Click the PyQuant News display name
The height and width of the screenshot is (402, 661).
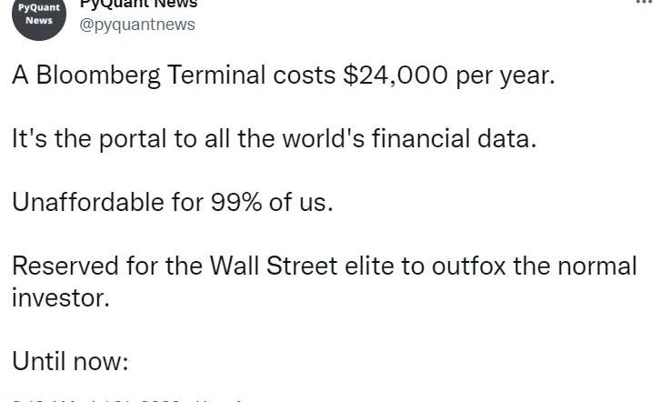coord(138,5)
